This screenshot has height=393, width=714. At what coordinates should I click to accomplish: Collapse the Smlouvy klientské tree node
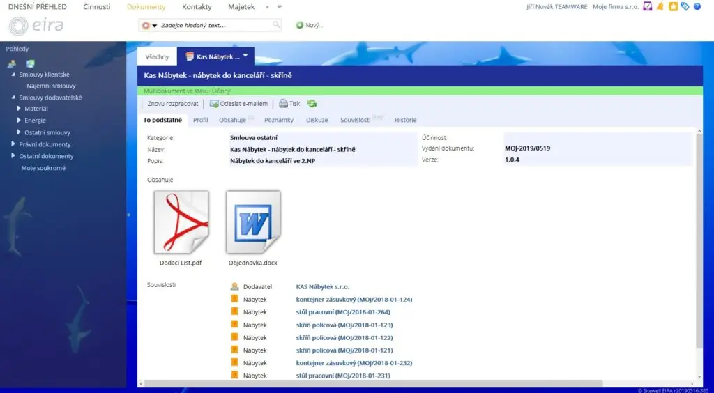[x=13, y=75]
